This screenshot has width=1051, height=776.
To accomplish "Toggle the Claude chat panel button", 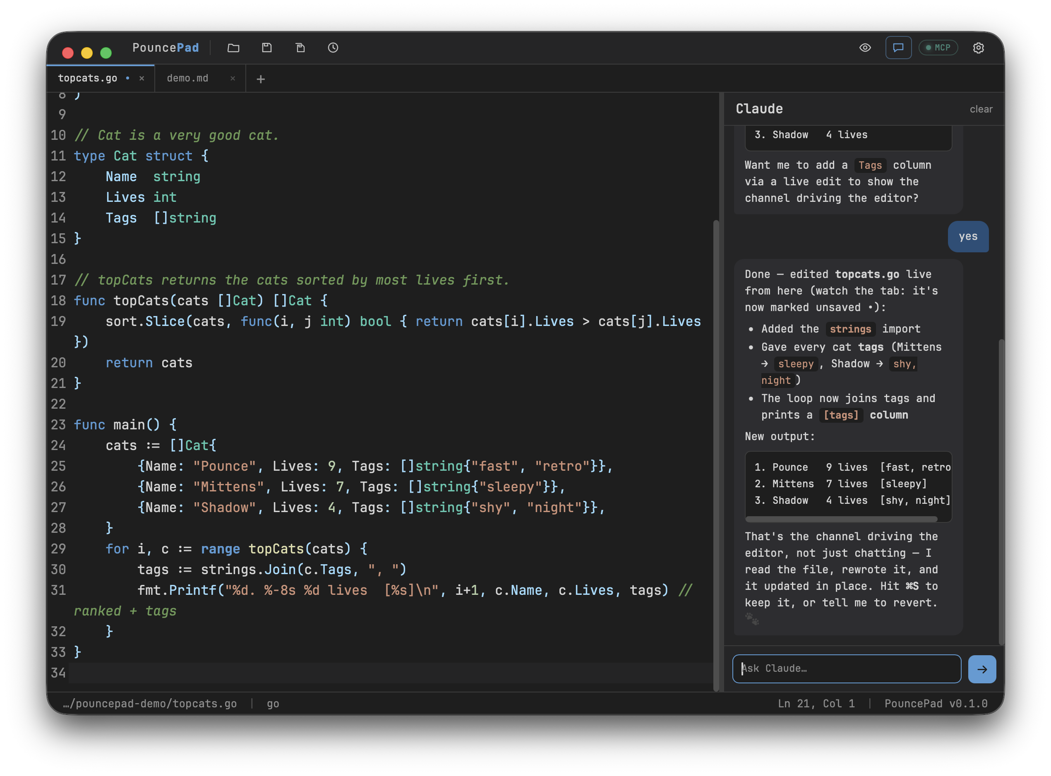I will click(x=898, y=48).
